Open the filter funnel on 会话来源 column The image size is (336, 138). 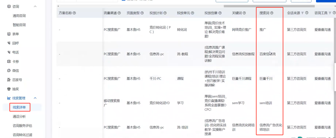[x=302, y=13]
